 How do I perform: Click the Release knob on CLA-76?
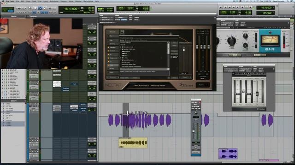pos(245,45)
